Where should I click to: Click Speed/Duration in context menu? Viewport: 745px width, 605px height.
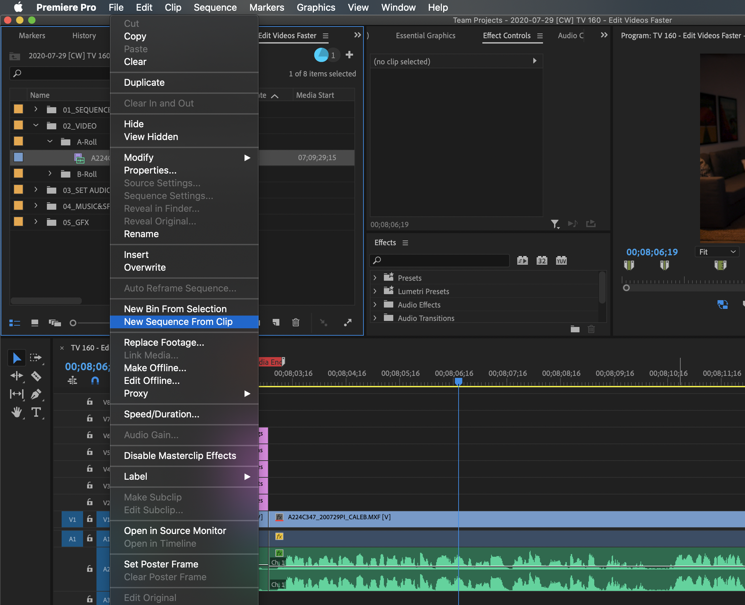coord(161,414)
